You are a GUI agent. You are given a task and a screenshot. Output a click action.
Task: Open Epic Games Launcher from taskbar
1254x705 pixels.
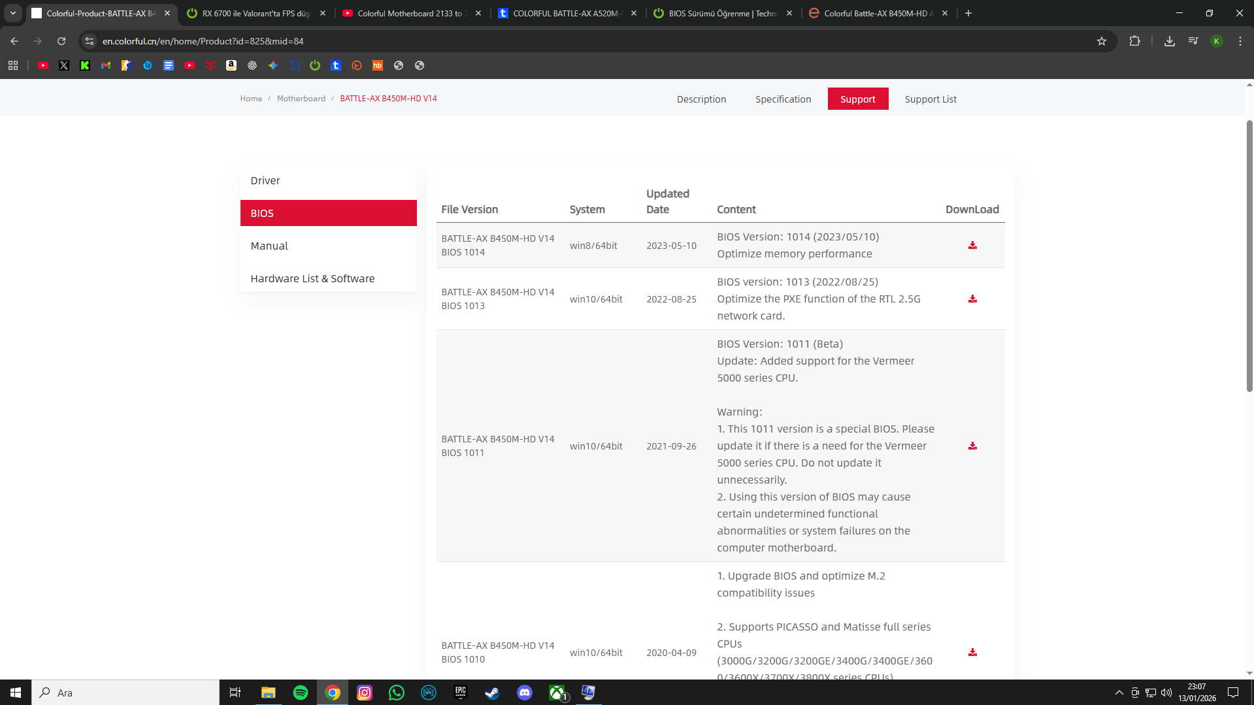460,693
